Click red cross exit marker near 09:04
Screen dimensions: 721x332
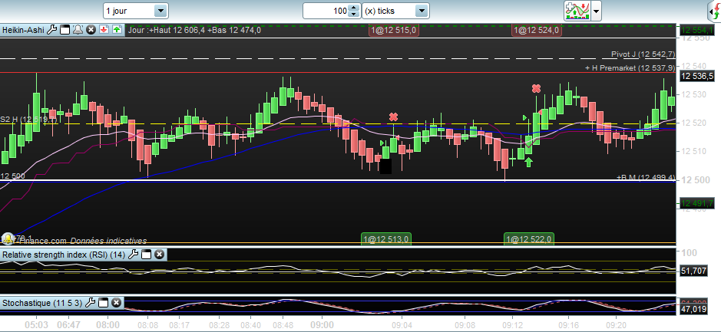(x=393, y=117)
